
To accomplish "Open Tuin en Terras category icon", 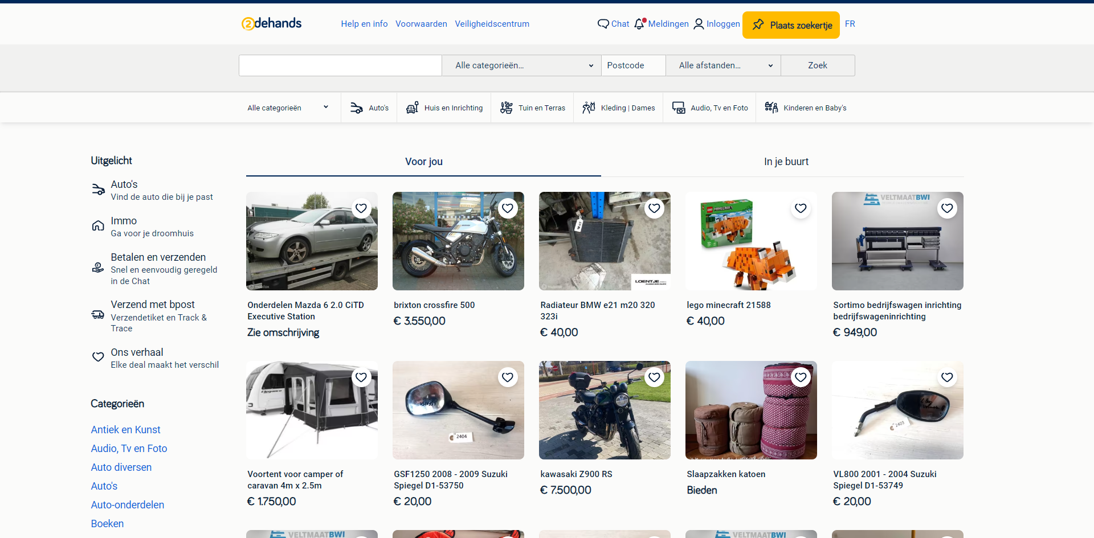I will tap(507, 108).
